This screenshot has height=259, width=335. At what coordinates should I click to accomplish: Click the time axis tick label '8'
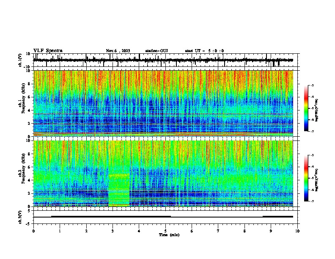(244, 231)
